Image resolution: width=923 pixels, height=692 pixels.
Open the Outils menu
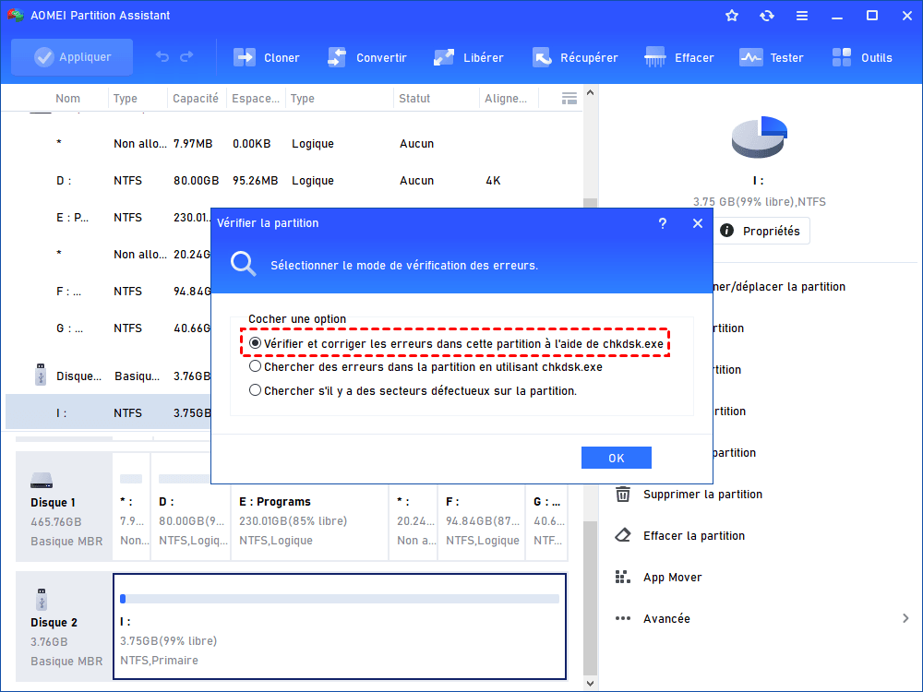point(862,57)
